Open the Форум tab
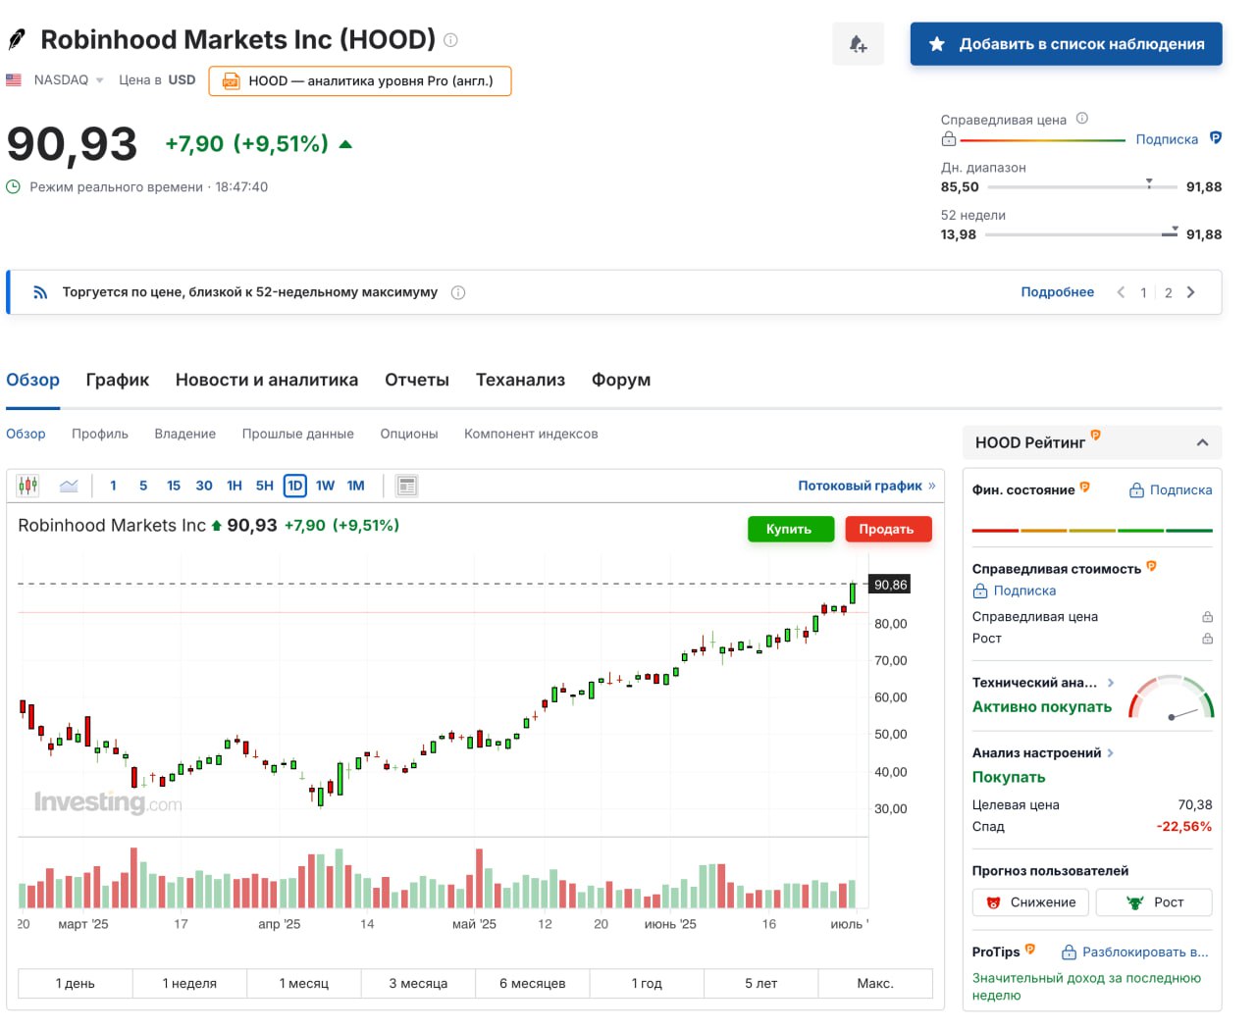The width and height of the screenshot is (1256, 1029). tap(621, 381)
